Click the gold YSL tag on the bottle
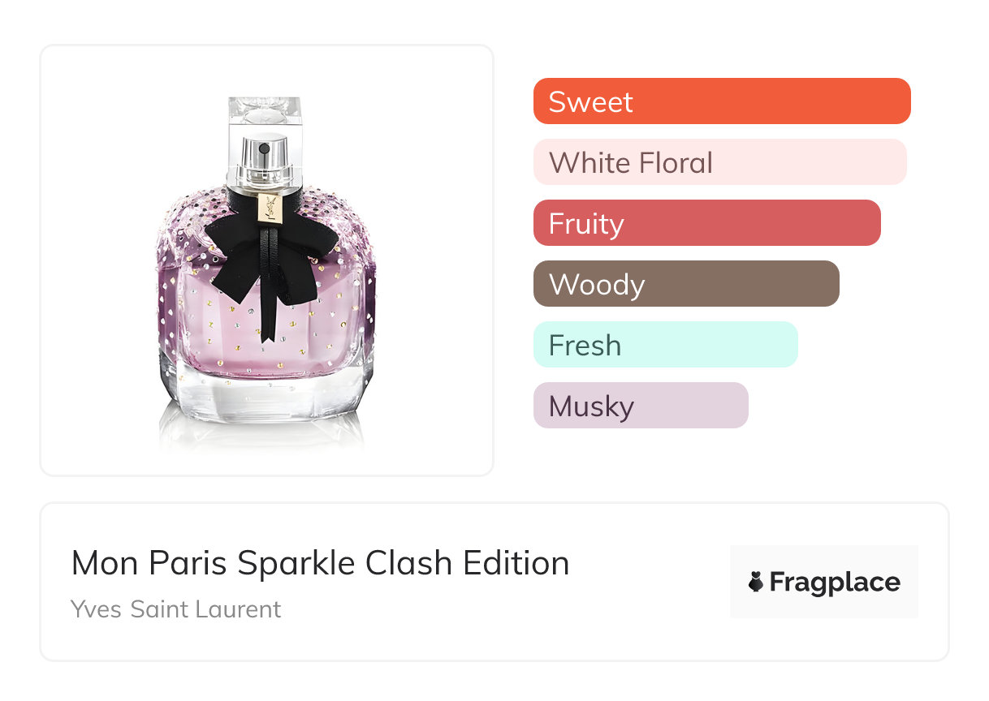Screen dimensions: 989x701 (x=269, y=206)
